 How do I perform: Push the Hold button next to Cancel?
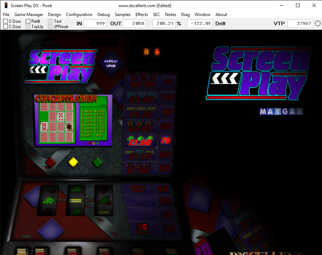40,251
